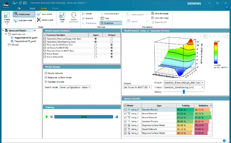This screenshot has height=143, width=231.
Task: Select the Sample plot type
Action: [x=87, y=14]
